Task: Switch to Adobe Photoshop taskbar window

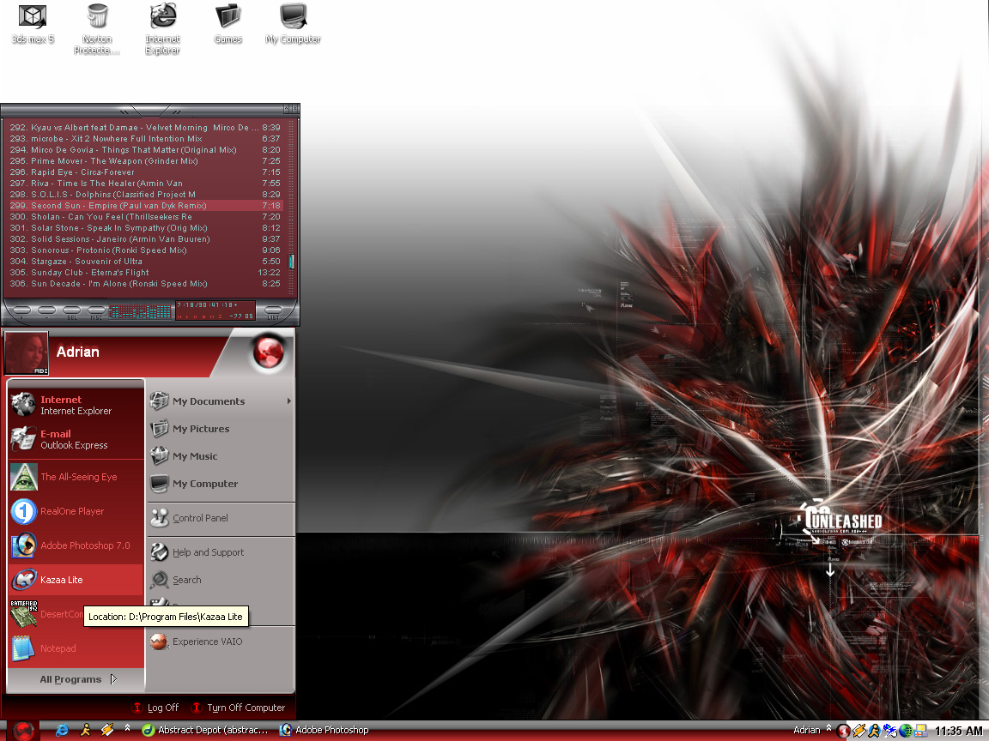Action: point(325,730)
